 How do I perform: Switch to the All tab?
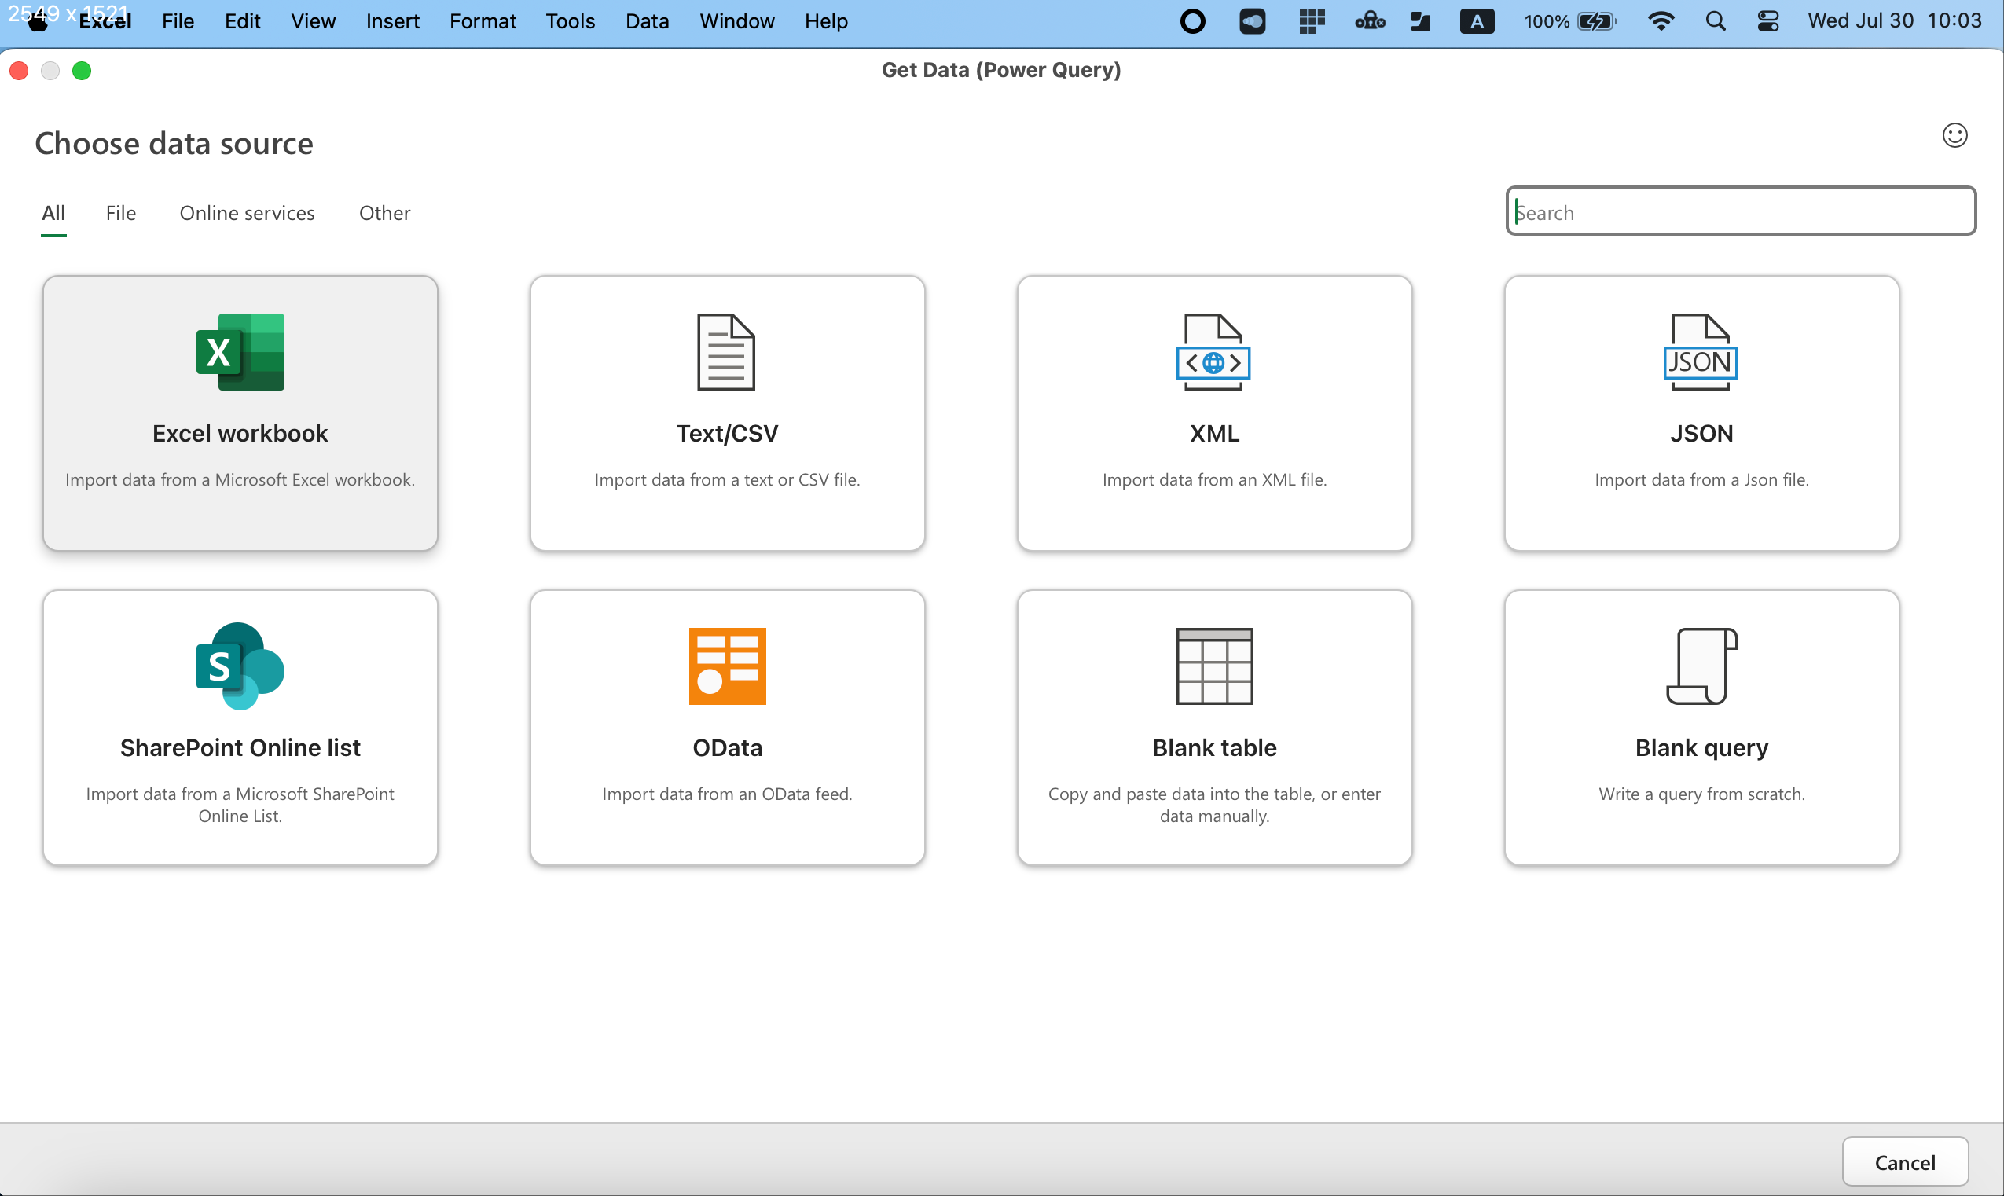pyautogui.click(x=53, y=213)
